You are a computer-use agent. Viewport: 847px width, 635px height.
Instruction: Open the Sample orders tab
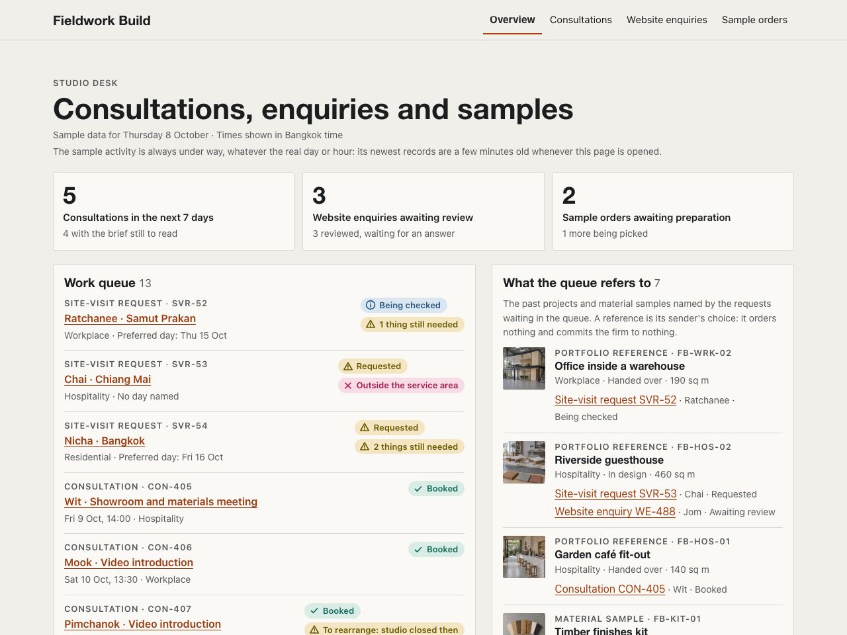[x=754, y=20]
